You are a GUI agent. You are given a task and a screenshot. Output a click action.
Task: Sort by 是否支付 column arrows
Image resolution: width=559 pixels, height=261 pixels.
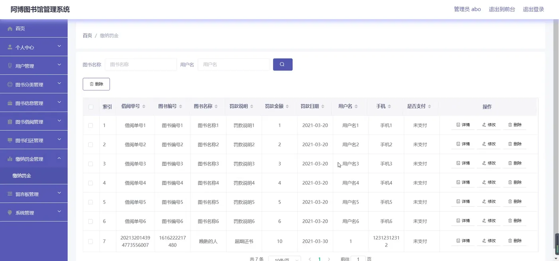pyautogui.click(x=429, y=106)
